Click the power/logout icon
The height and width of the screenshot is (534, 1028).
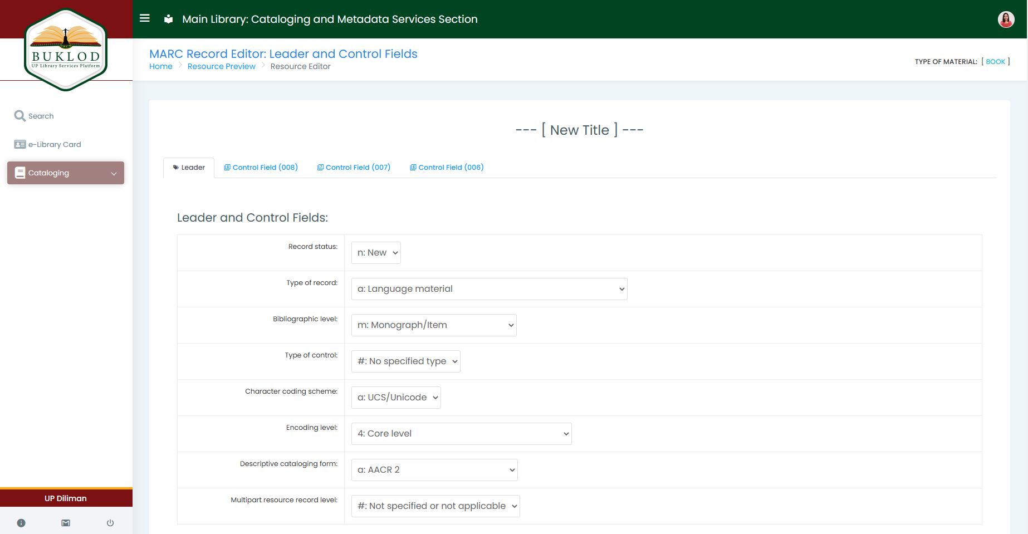coord(110,522)
